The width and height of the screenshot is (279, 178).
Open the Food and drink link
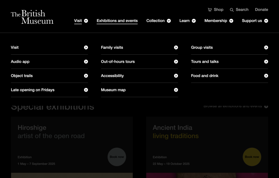205,76
